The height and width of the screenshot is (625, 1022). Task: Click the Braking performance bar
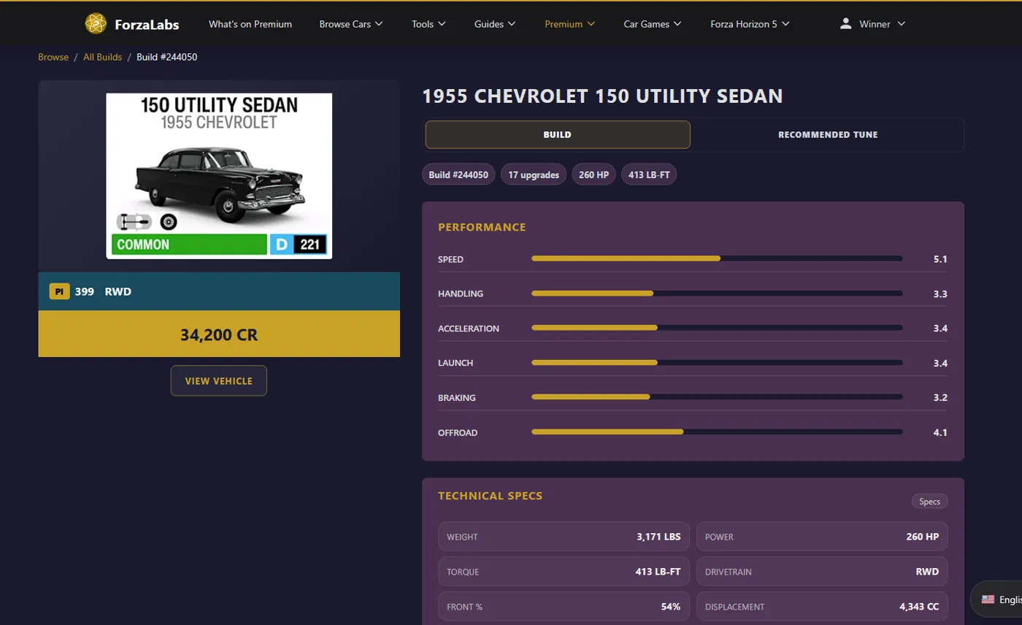pyautogui.click(x=717, y=397)
